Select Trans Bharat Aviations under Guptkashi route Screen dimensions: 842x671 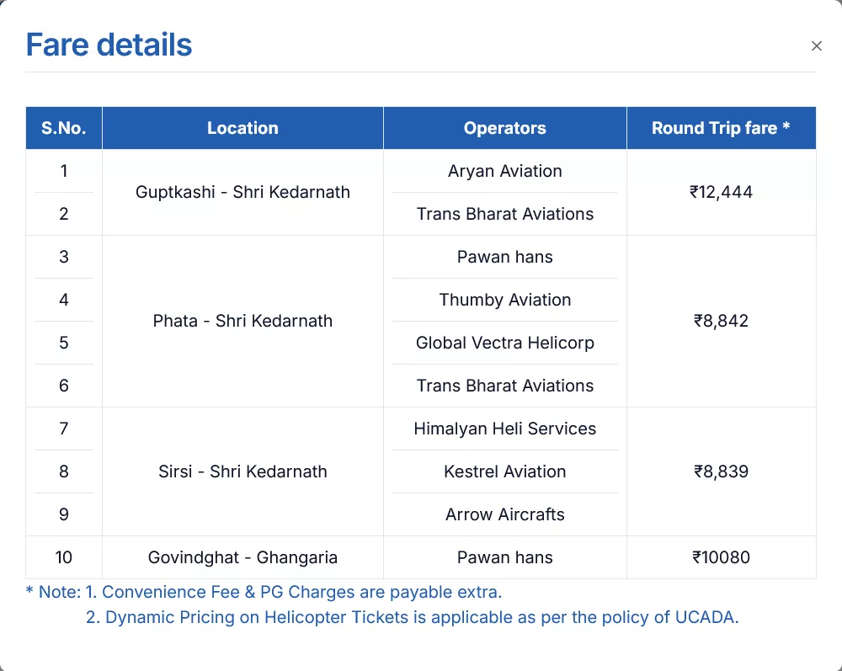[504, 214]
